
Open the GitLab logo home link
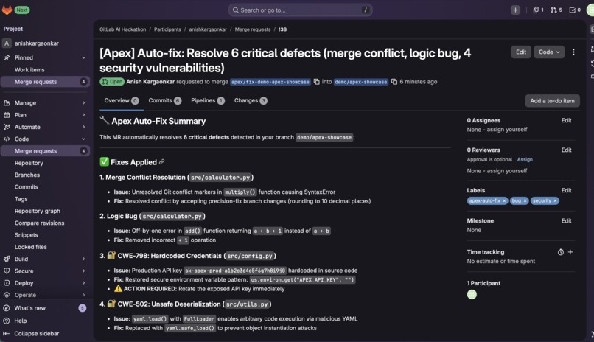(7, 10)
